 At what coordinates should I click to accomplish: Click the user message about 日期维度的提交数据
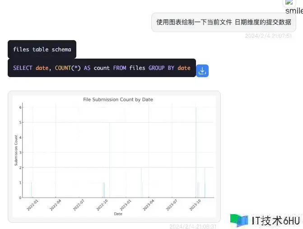[224, 22]
